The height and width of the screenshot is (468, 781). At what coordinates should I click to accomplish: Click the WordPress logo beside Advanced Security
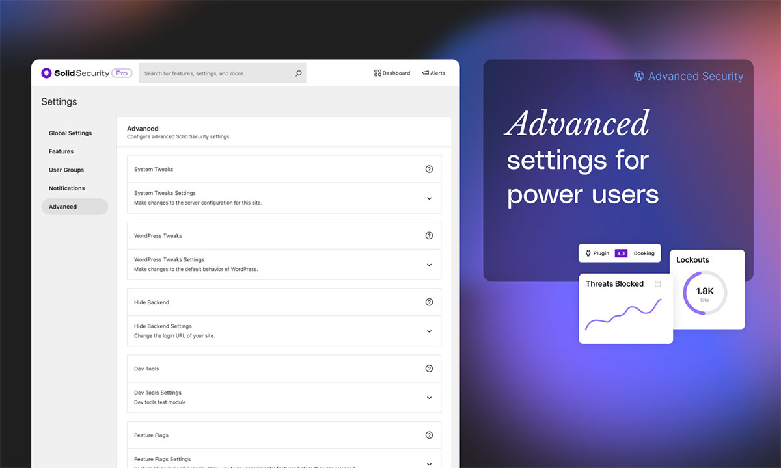(639, 76)
